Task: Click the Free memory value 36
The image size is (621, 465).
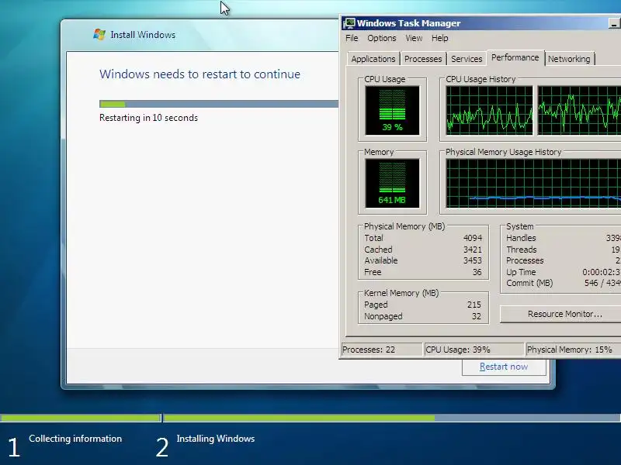Action: click(477, 272)
